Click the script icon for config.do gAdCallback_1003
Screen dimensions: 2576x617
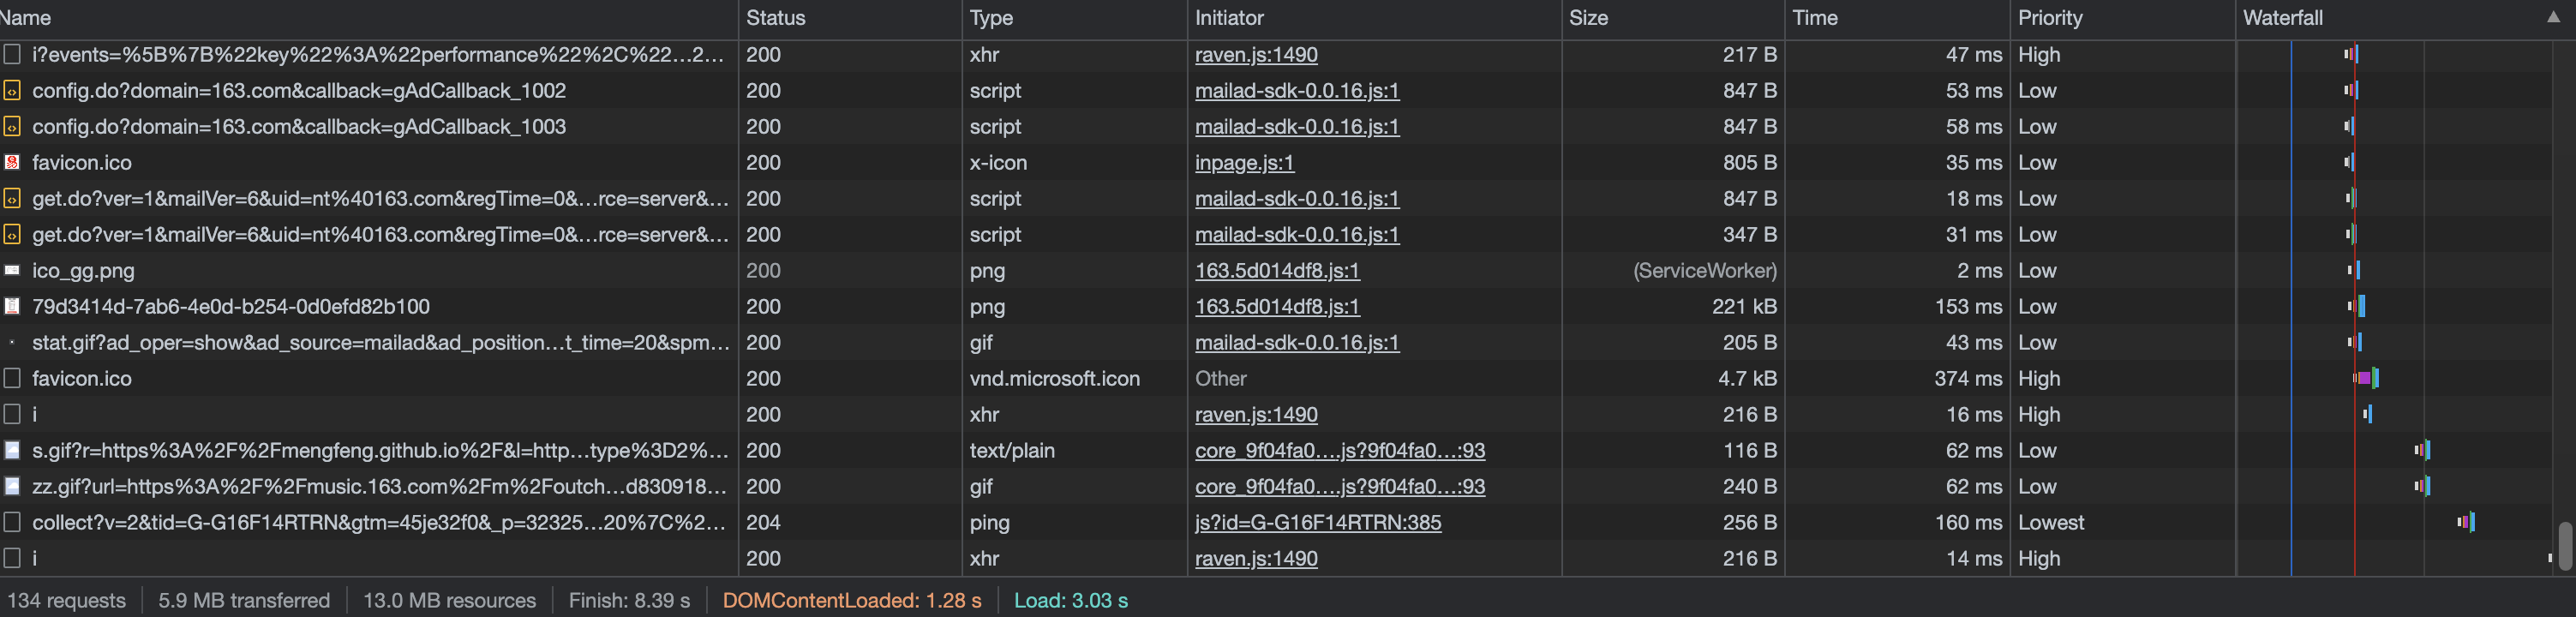pyautogui.click(x=12, y=126)
